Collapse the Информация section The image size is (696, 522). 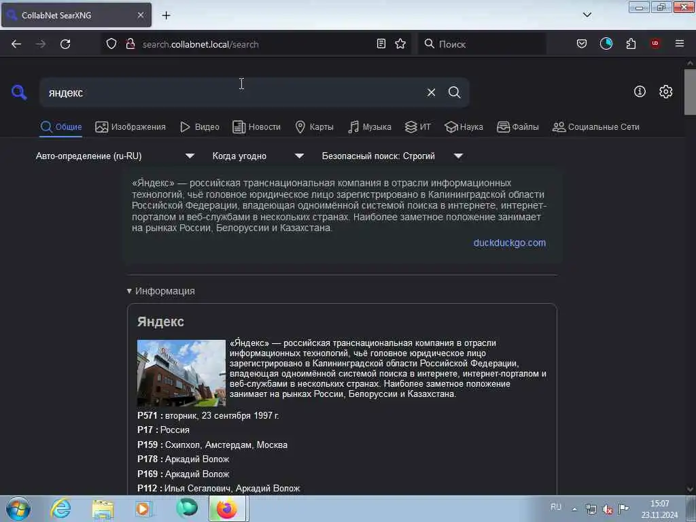pyautogui.click(x=160, y=291)
